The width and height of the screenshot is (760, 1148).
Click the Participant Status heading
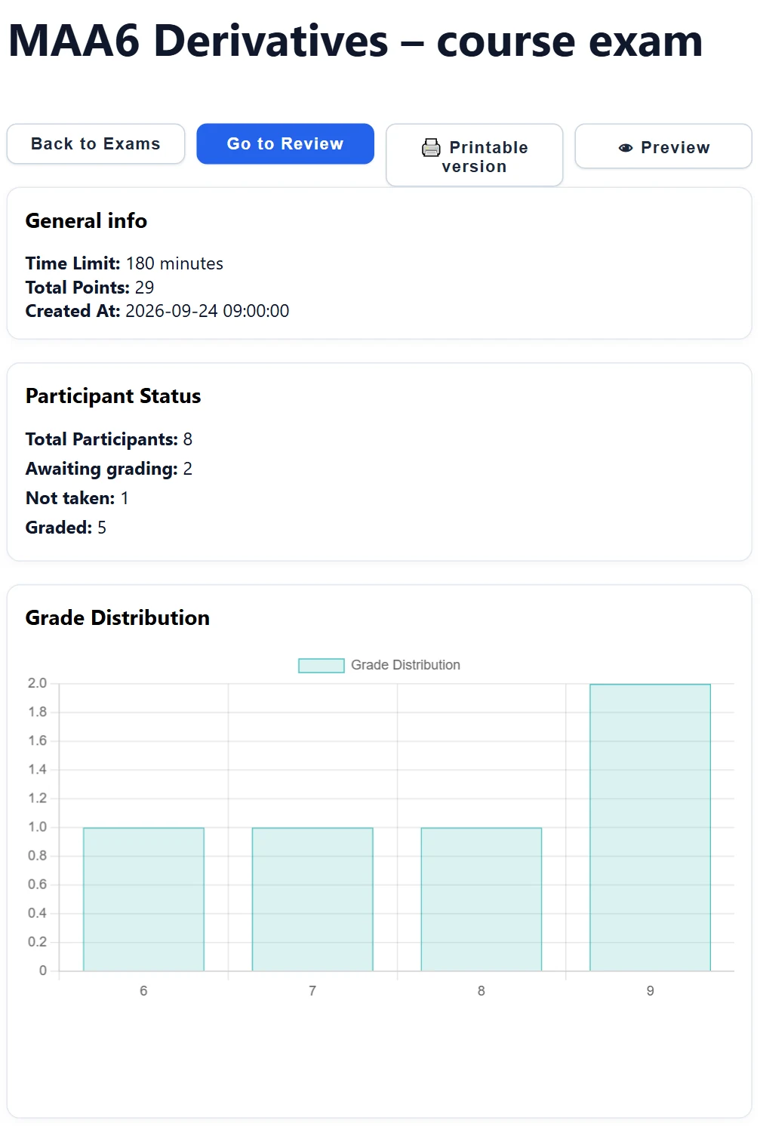(x=113, y=396)
